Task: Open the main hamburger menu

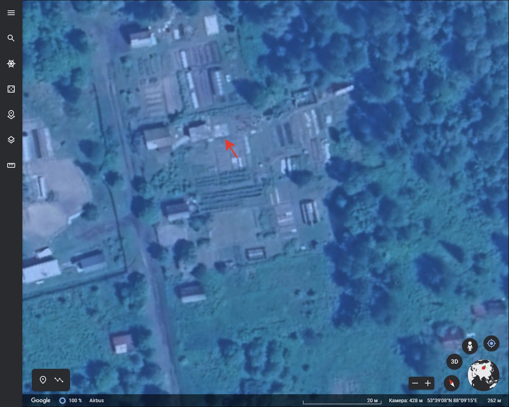Action: point(11,13)
